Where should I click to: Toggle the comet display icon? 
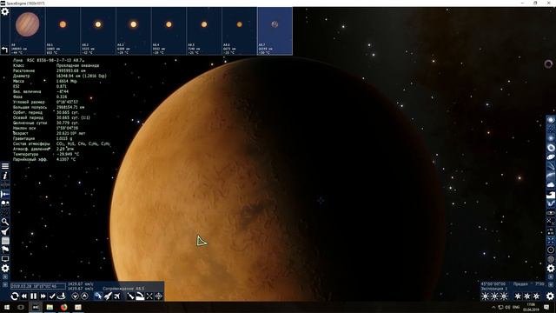[x=551, y=166]
